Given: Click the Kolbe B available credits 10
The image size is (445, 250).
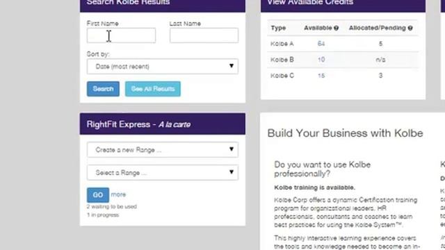Looking at the screenshot, I should [321, 60].
